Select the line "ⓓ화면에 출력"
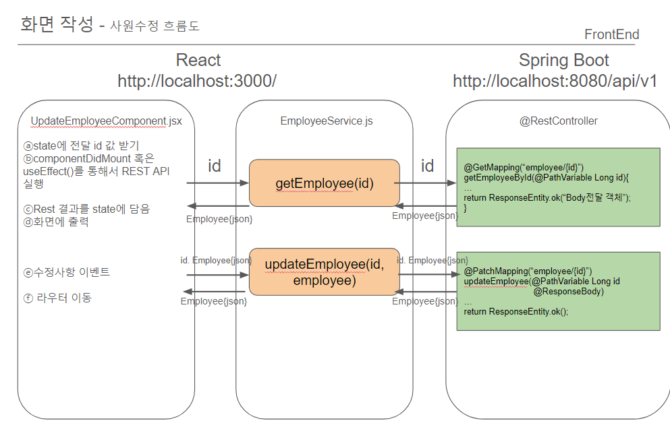Viewport: 670px width, 423px height. (x=56, y=222)
